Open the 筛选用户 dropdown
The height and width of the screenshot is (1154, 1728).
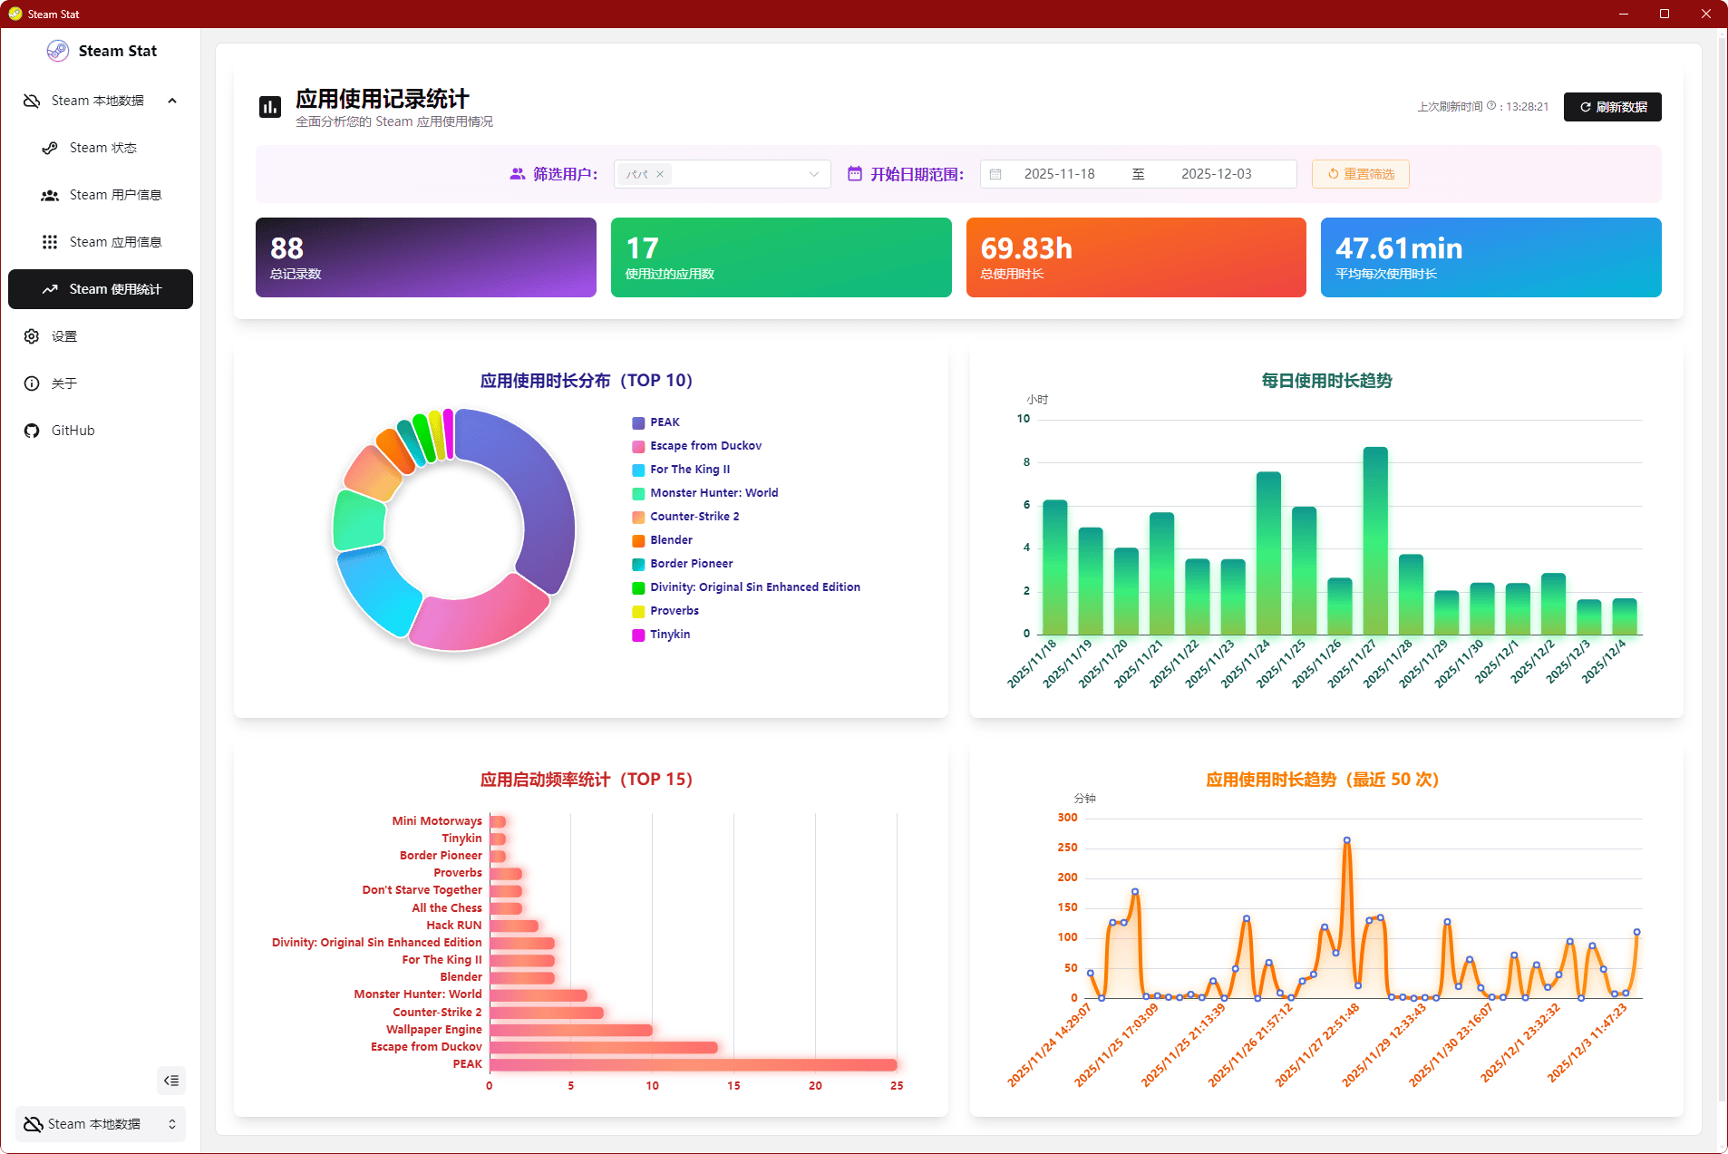[x=771, y=173]
